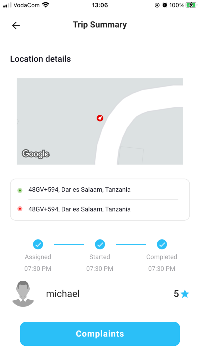Image resolution: width=200 pixels, height=356 pixels.
Task: Tap the red navigation arrow marker on map
Action: tap(100, 118)
